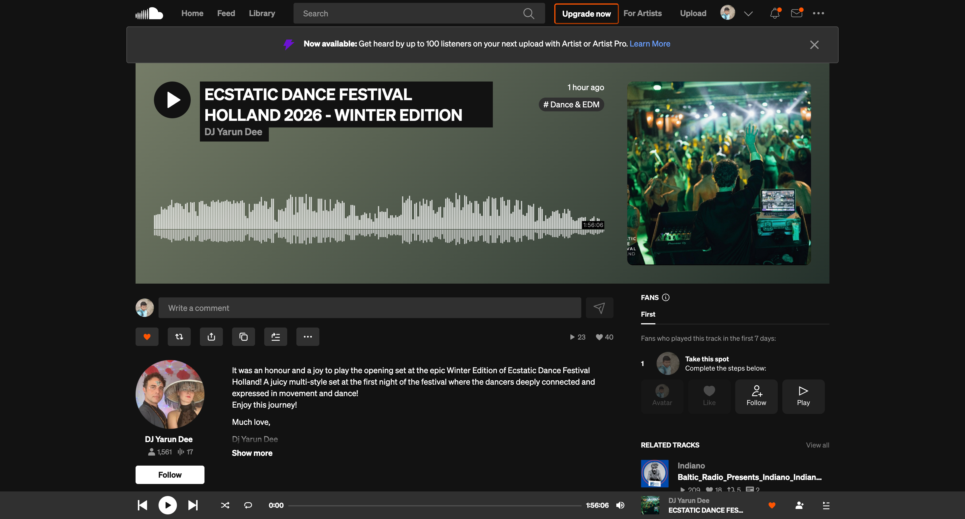Seek within the bottom player progress bar

(x=435, y=506)
